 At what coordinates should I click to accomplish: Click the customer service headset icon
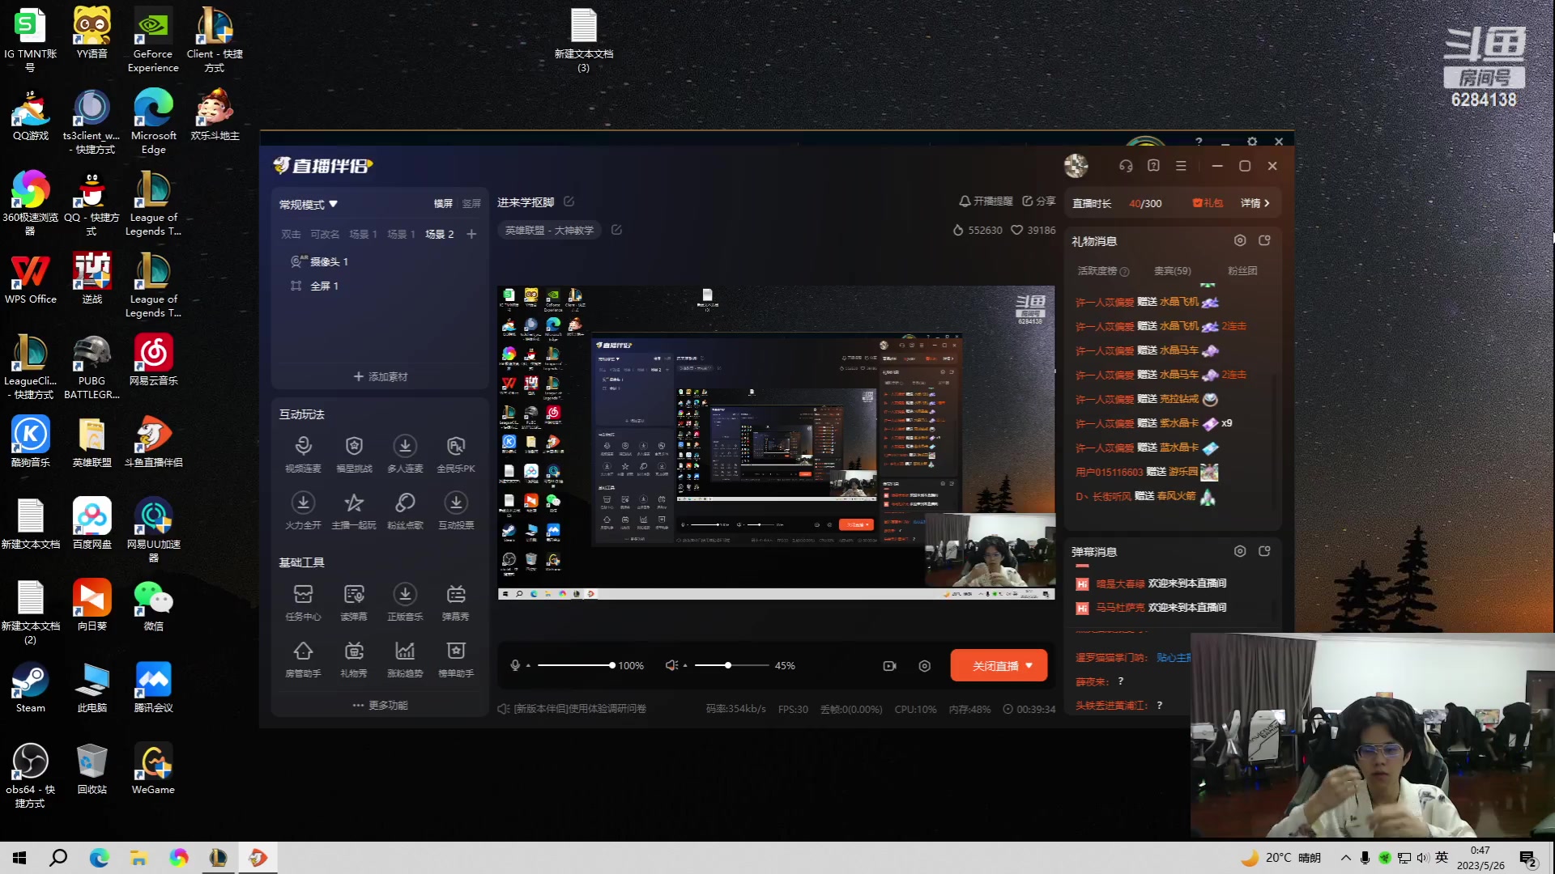coord(1126,166)
